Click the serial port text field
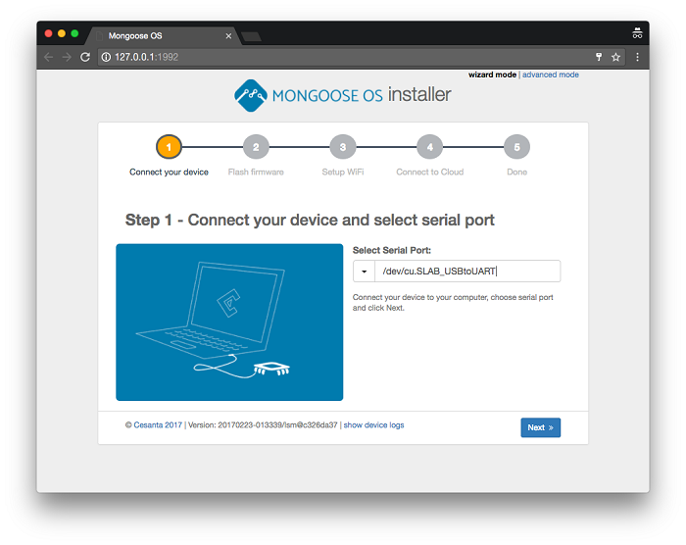Image resolution: width=686 pixels, height=545 pixels. point(467,272)
